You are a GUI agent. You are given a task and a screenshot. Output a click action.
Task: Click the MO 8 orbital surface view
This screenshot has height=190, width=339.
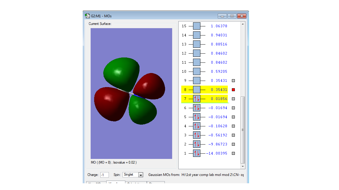131,94
